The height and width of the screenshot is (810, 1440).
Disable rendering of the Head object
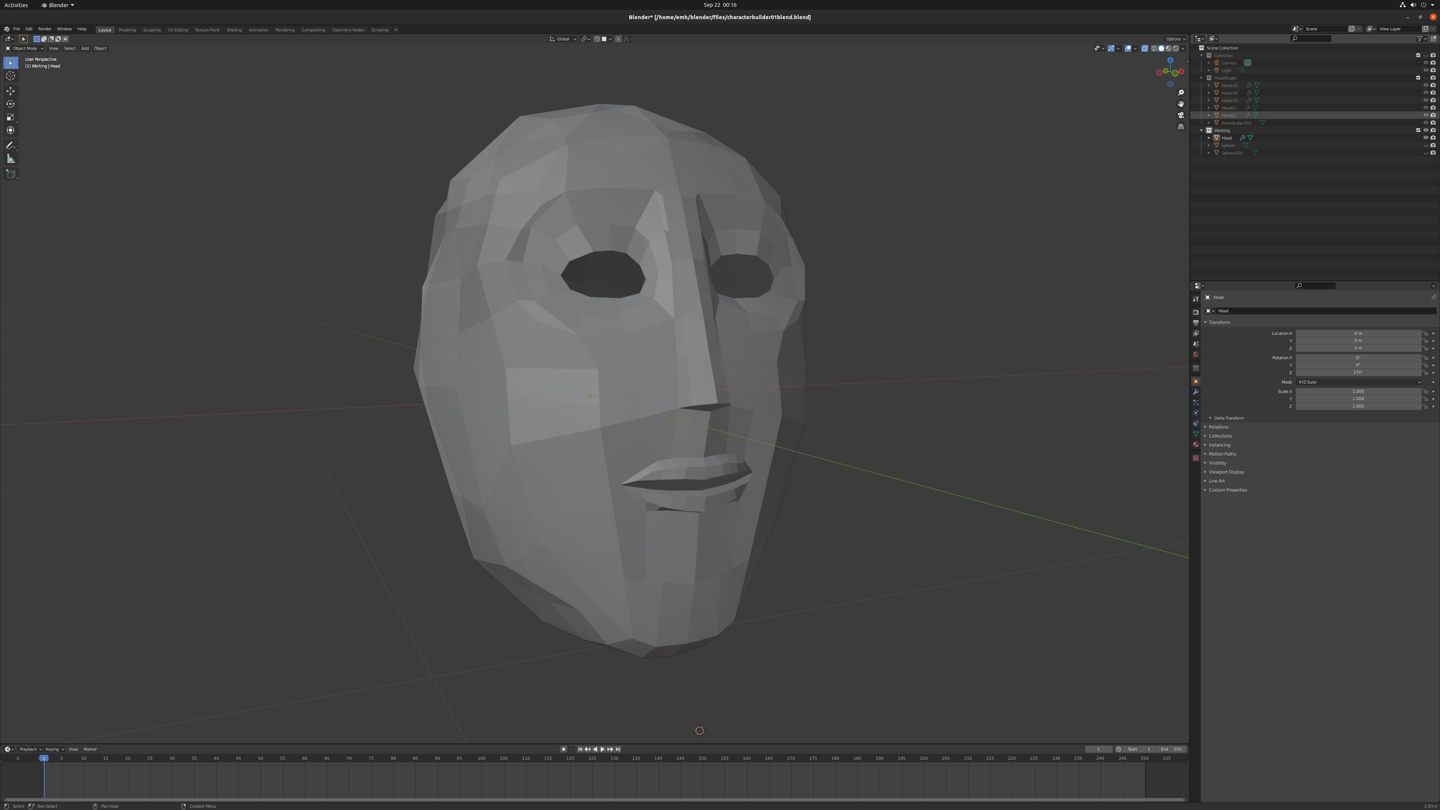tap(1433, 138)
